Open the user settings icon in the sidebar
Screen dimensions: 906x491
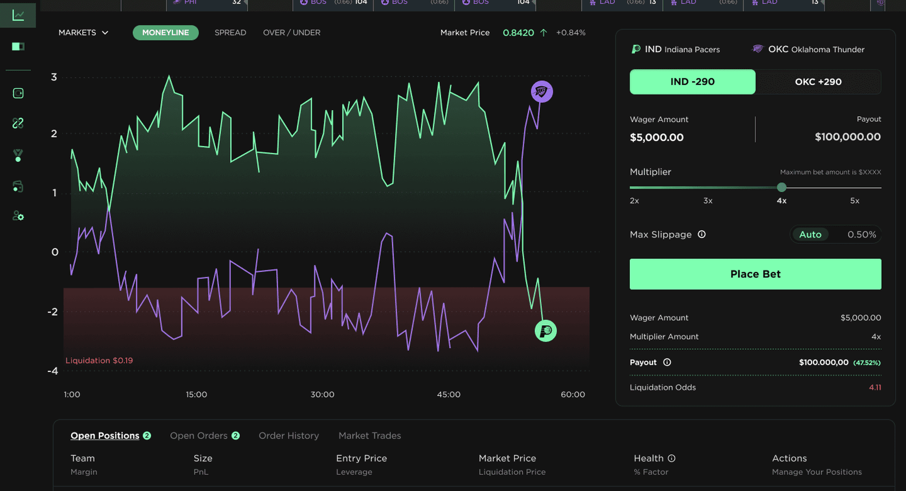click(x=18, y=216)
